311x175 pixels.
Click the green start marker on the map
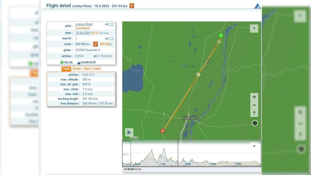pyautogui.click(x=221, y=35)
